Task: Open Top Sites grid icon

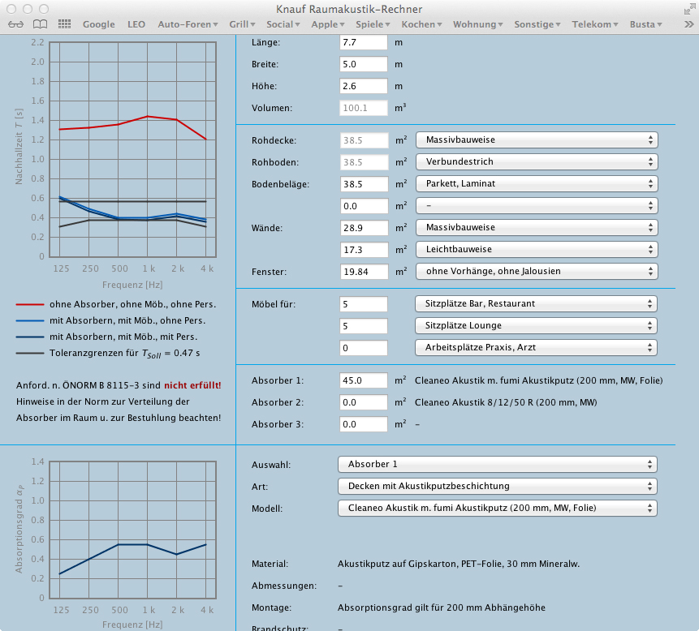Action: point(64,24)
